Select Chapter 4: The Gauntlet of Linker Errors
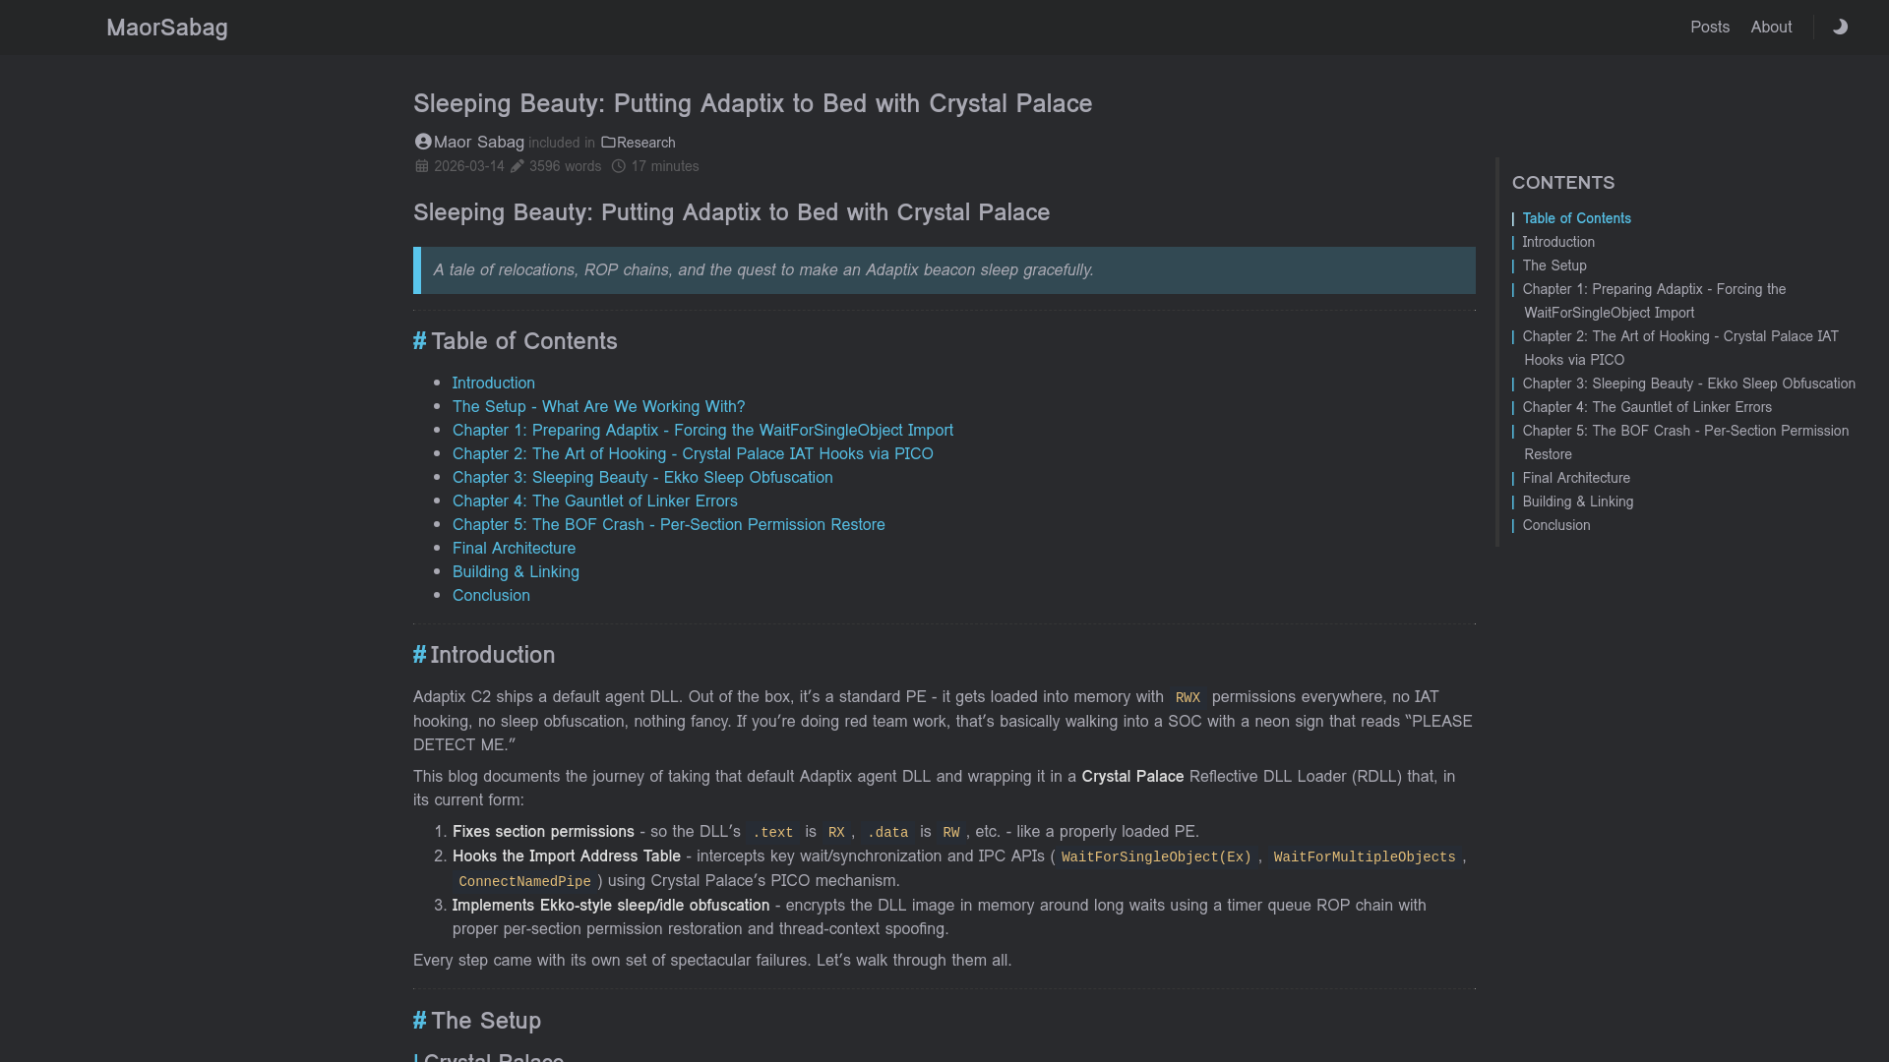The image size is (1889, 1062). 595,501
